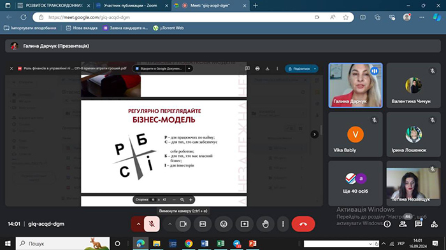The height and width of the screenshot is (250, 446).
Task: Toggle the muted microphone button
Action: point(152,224)
